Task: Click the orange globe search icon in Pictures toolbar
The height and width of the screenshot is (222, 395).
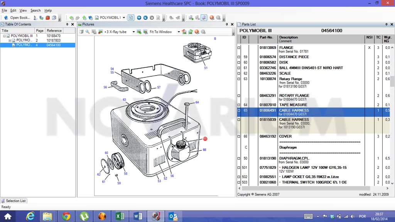Action: pos(197,32)
